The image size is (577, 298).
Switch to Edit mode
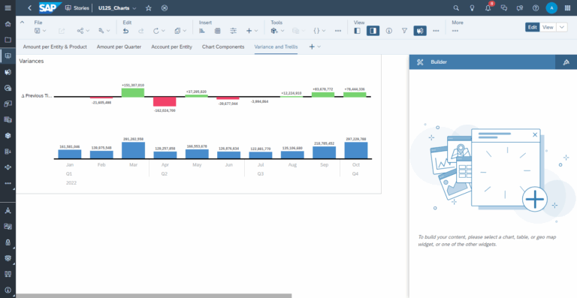533,27
